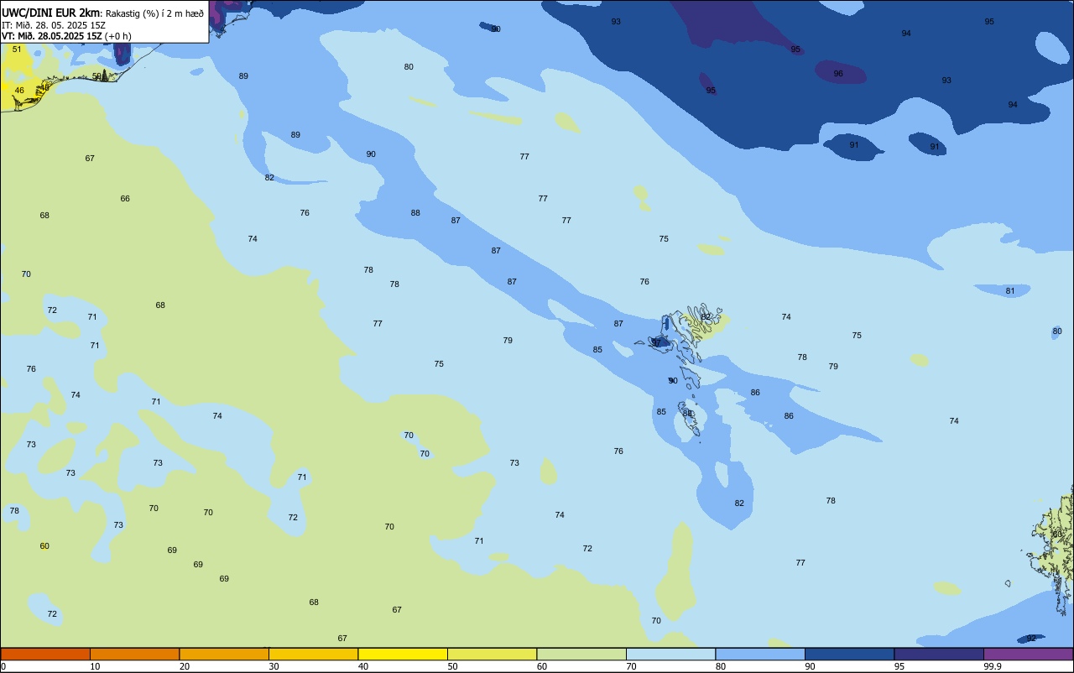Screen dimensions: 1074x673
Task: Choose the pale green 60–70 legend swatch
Action: point(581,654)
